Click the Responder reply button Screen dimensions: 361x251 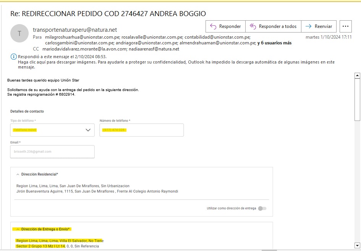tap(225, 26)
